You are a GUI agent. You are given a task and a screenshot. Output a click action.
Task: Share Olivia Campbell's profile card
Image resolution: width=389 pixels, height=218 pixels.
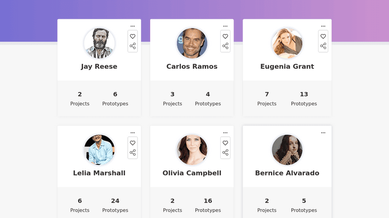(225, 153)
